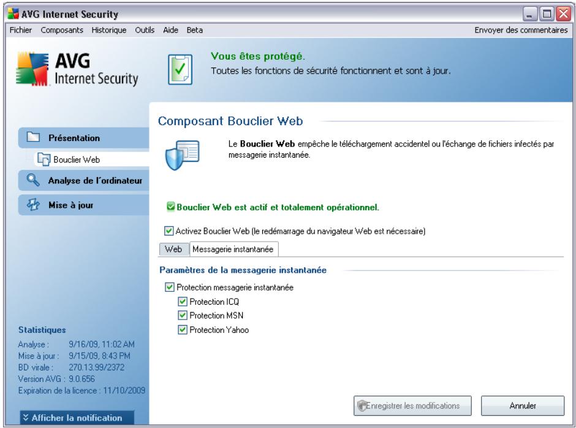
Task: Close the AVG Internet Security window
Action: 563,14
